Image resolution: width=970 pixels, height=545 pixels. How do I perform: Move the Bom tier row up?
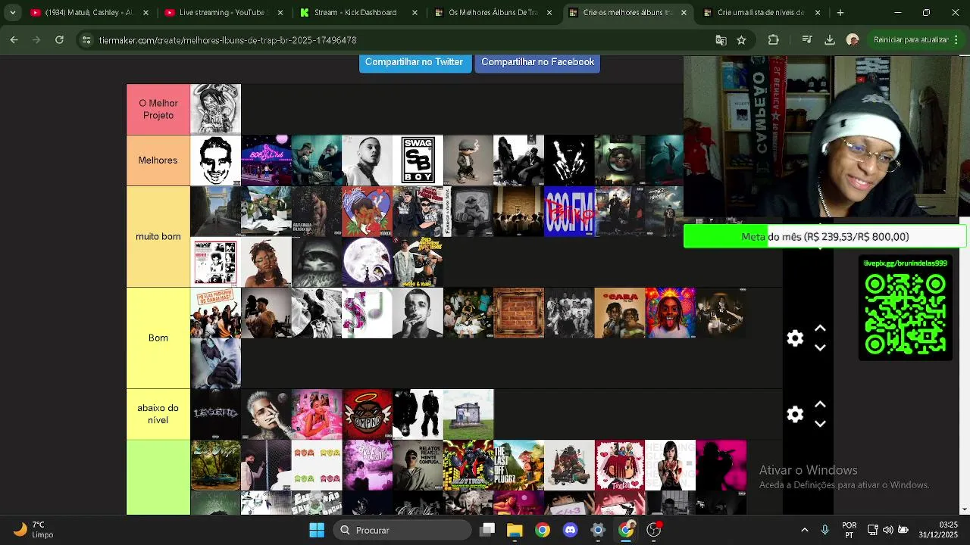tap(820, 329)
